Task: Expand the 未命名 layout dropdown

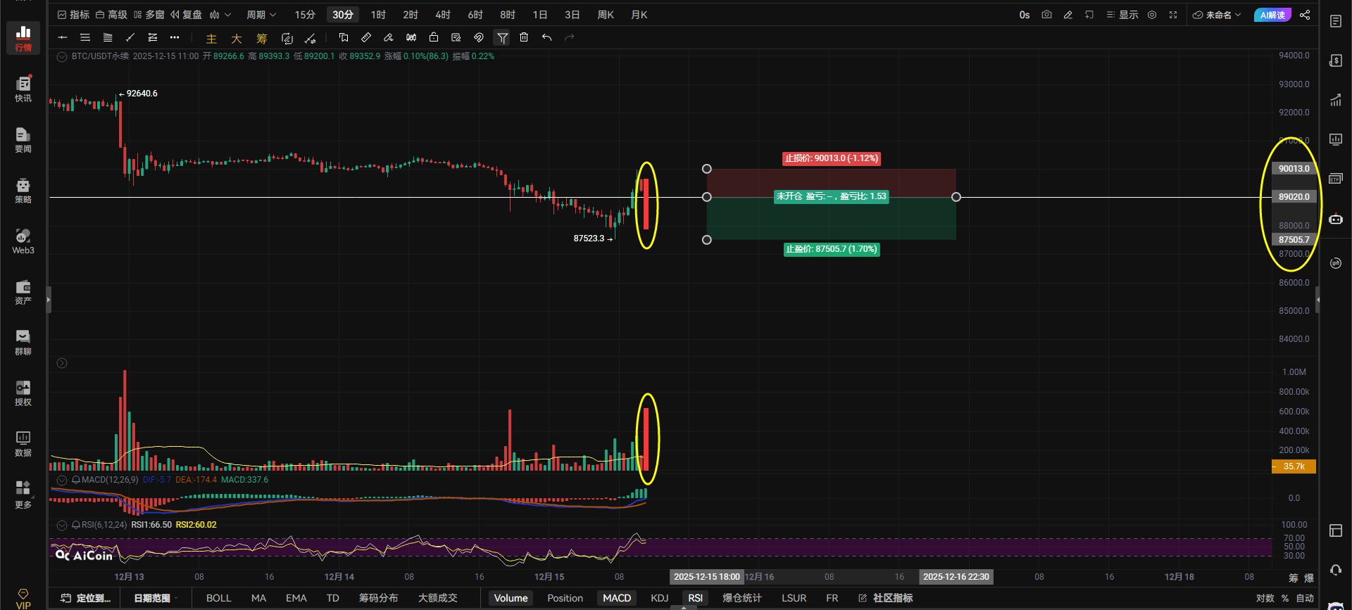Action: pos(1217,15)
